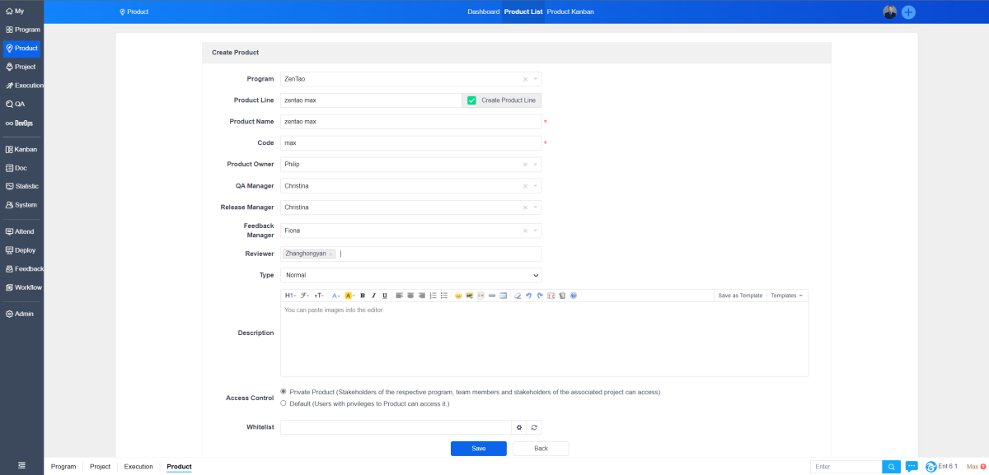Expand the Type dropdown showing Normal
Image resolution: width=989 pixels, height=475 pixels.
click(x=410, y=275)
